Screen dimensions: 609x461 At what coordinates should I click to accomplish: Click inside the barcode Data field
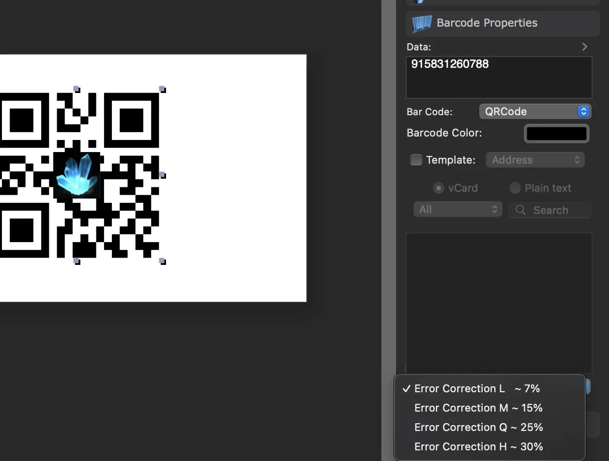click(x=499, y=77)
